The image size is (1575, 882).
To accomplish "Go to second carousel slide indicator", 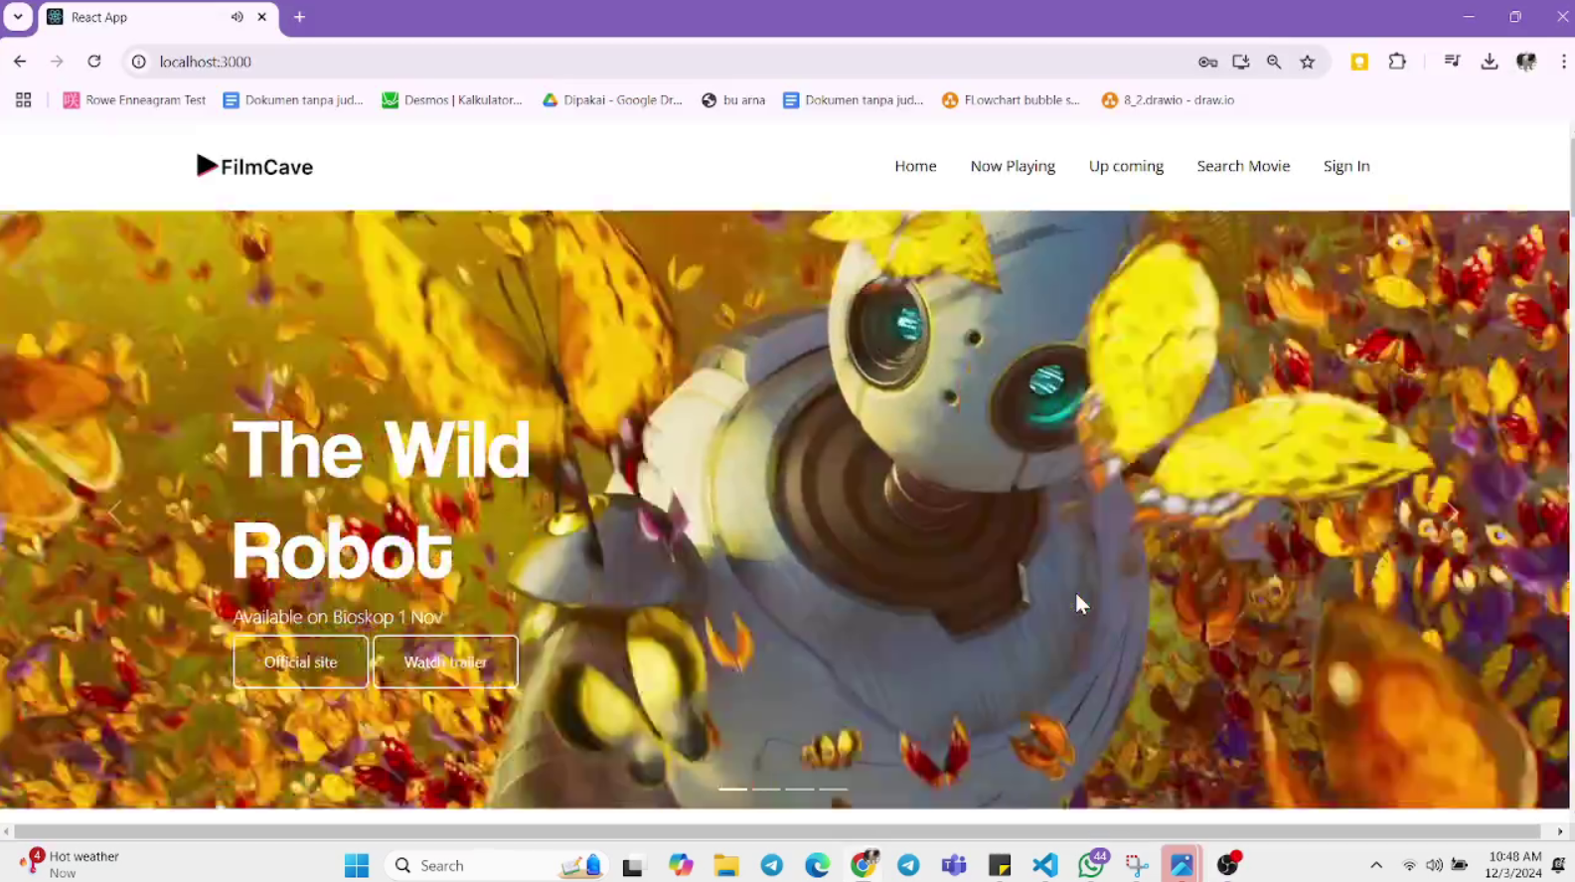I will tap(766, 789).
